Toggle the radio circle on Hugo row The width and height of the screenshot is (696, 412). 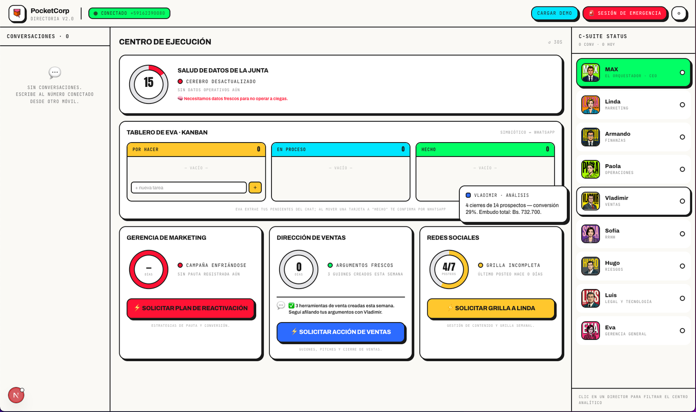pos(682,266)
